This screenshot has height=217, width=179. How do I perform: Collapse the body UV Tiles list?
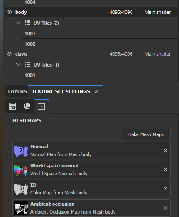pyautogui.click(x=18, y=23)
